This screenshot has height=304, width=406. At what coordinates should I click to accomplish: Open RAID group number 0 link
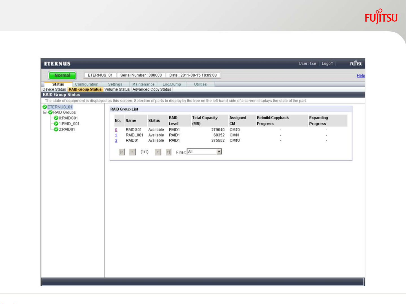click(116, 130)
